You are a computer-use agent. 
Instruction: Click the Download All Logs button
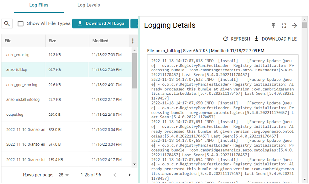tap(101, 23)
